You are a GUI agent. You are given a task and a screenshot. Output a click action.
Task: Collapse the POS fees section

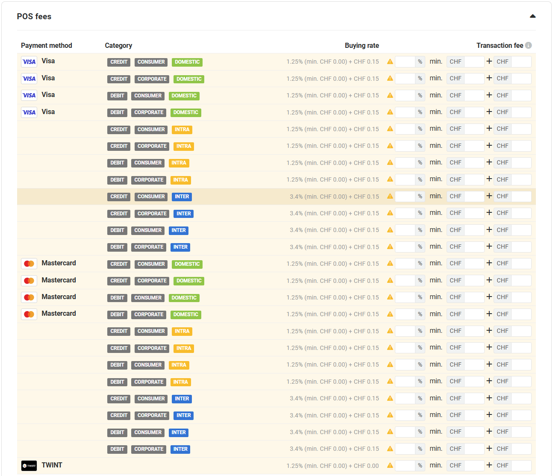pyautogui.click(x=532, y=16)
